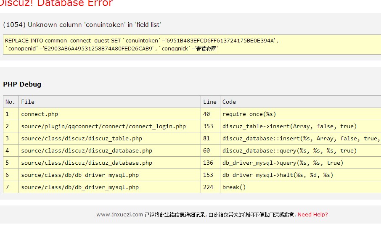The height and width of the screenshot is (229, 381).
Task: Click row number 3 cell
Action: (11, 138)
